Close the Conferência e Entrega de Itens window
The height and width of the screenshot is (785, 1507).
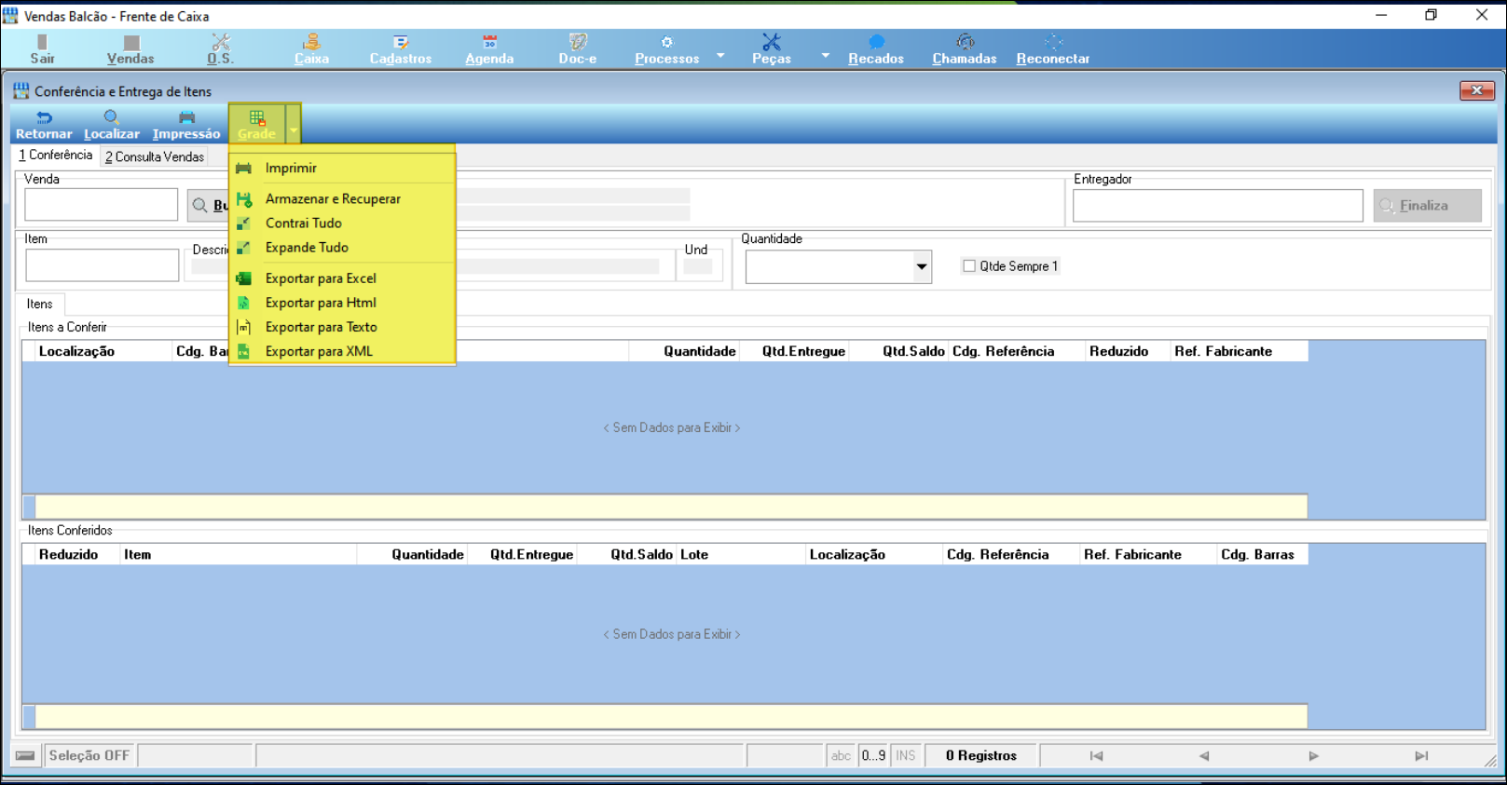1477,90
